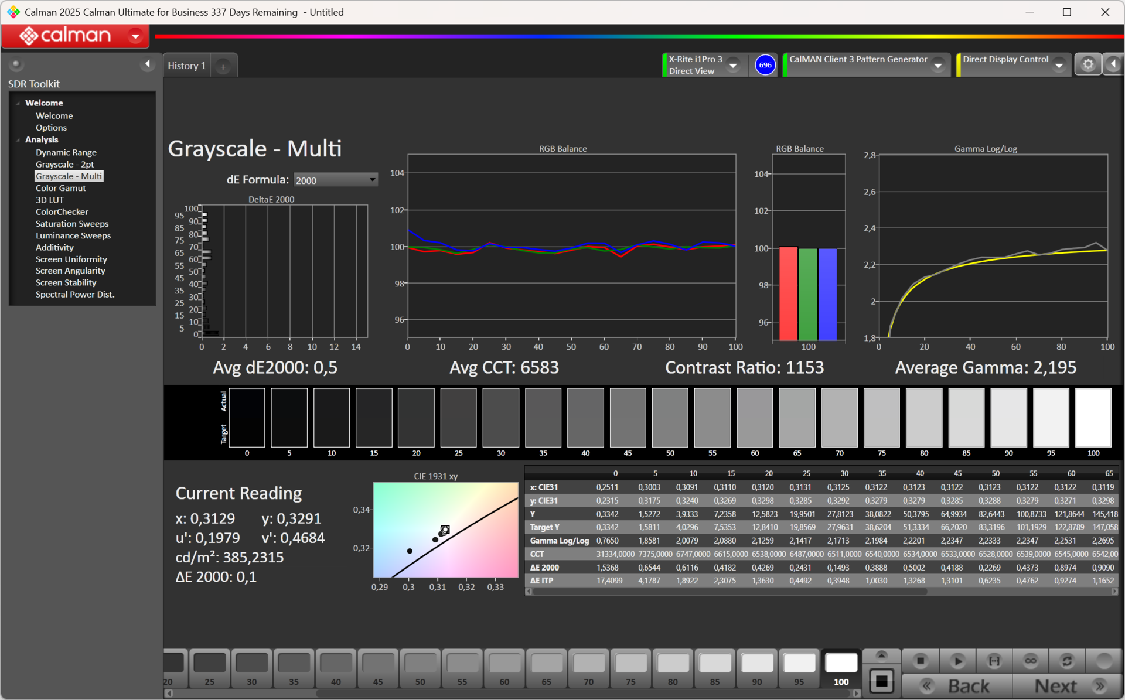Expand the Direct Display Control dropdown

click(x=1059, y=65)
